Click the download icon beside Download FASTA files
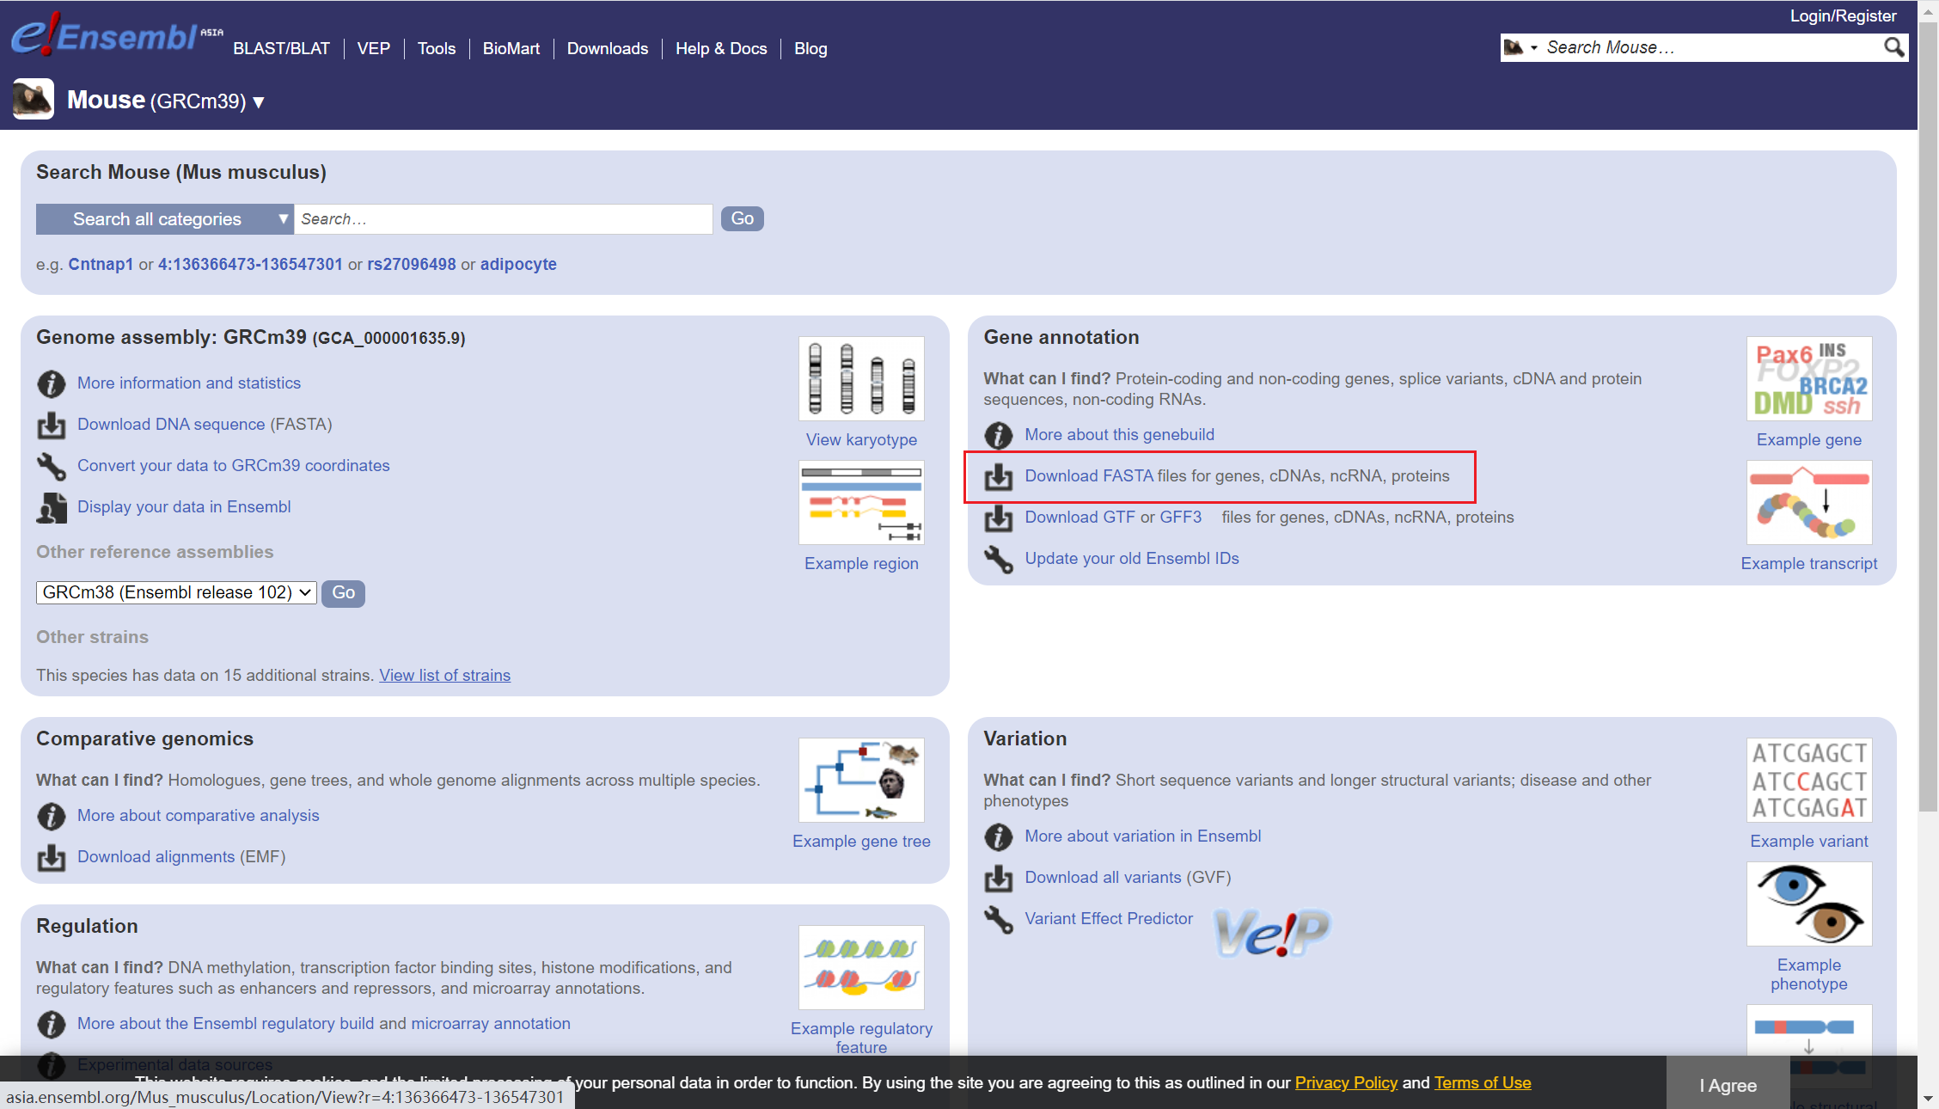The height and width of the screenshot is (1109, 1939). click(998, 476)
